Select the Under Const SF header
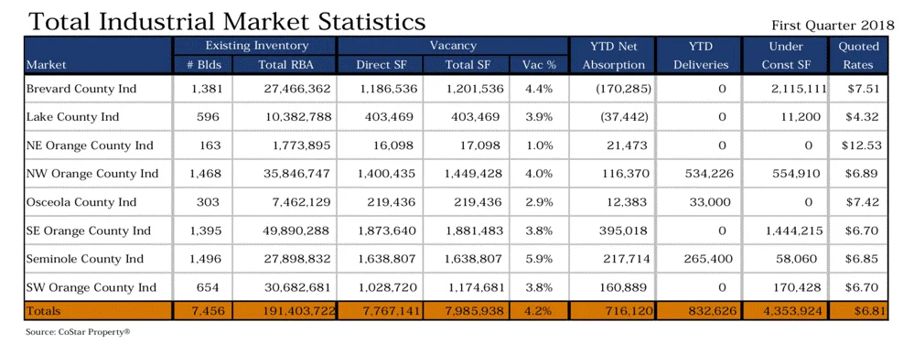This screenshot has width=914, height=354. 786,56
